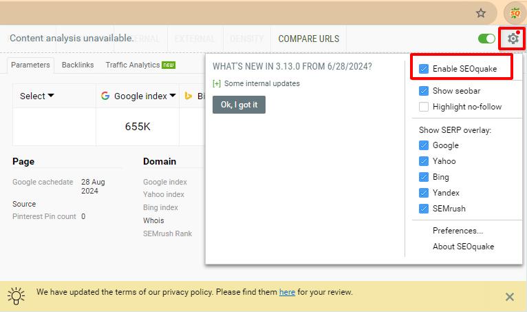Viewport: 527px width, 312px height.
Task: Click the COMPARE URLS tab
Action: 308,39
